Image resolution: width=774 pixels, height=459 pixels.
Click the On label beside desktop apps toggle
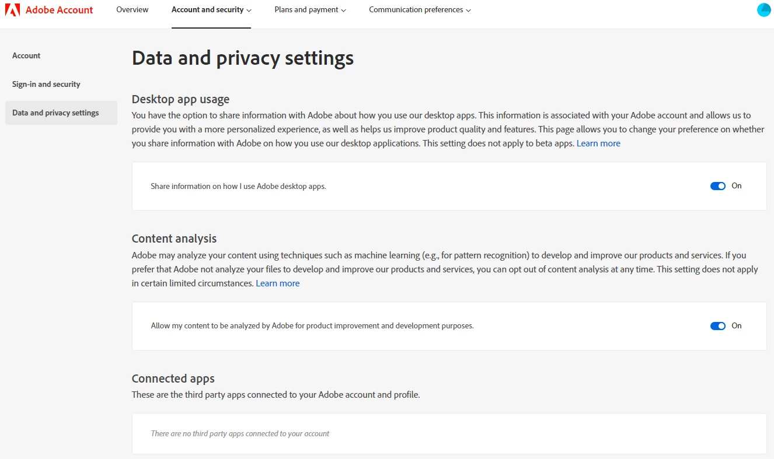737,186
